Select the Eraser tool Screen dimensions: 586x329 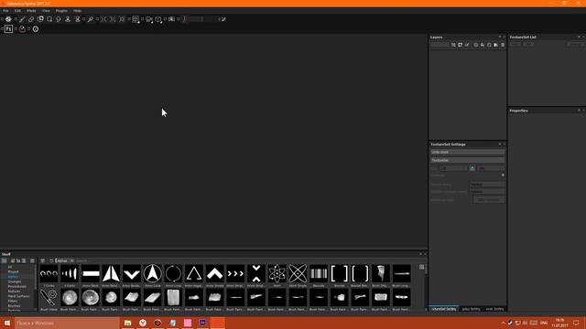31,19
